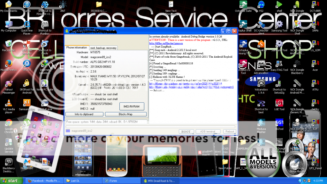The width and height of the screenshot is (327, 184).
Task: Launch the EasyJTAG Tool shortcut
Action: coord(279,64)
